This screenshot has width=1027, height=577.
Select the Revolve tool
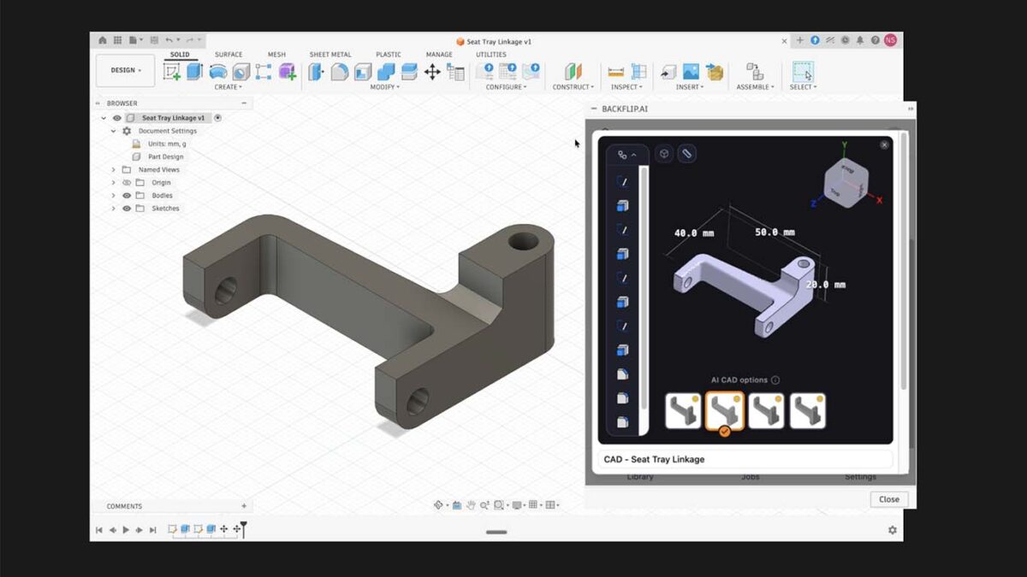click(x=218, y=72)
